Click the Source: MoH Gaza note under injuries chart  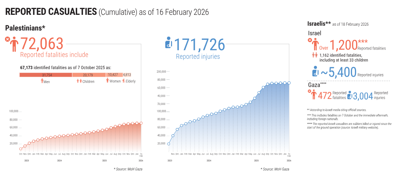point(275,169)
